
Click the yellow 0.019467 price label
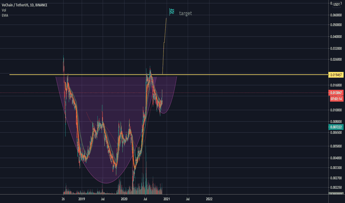pyautogui.click(x=336, y=75)
